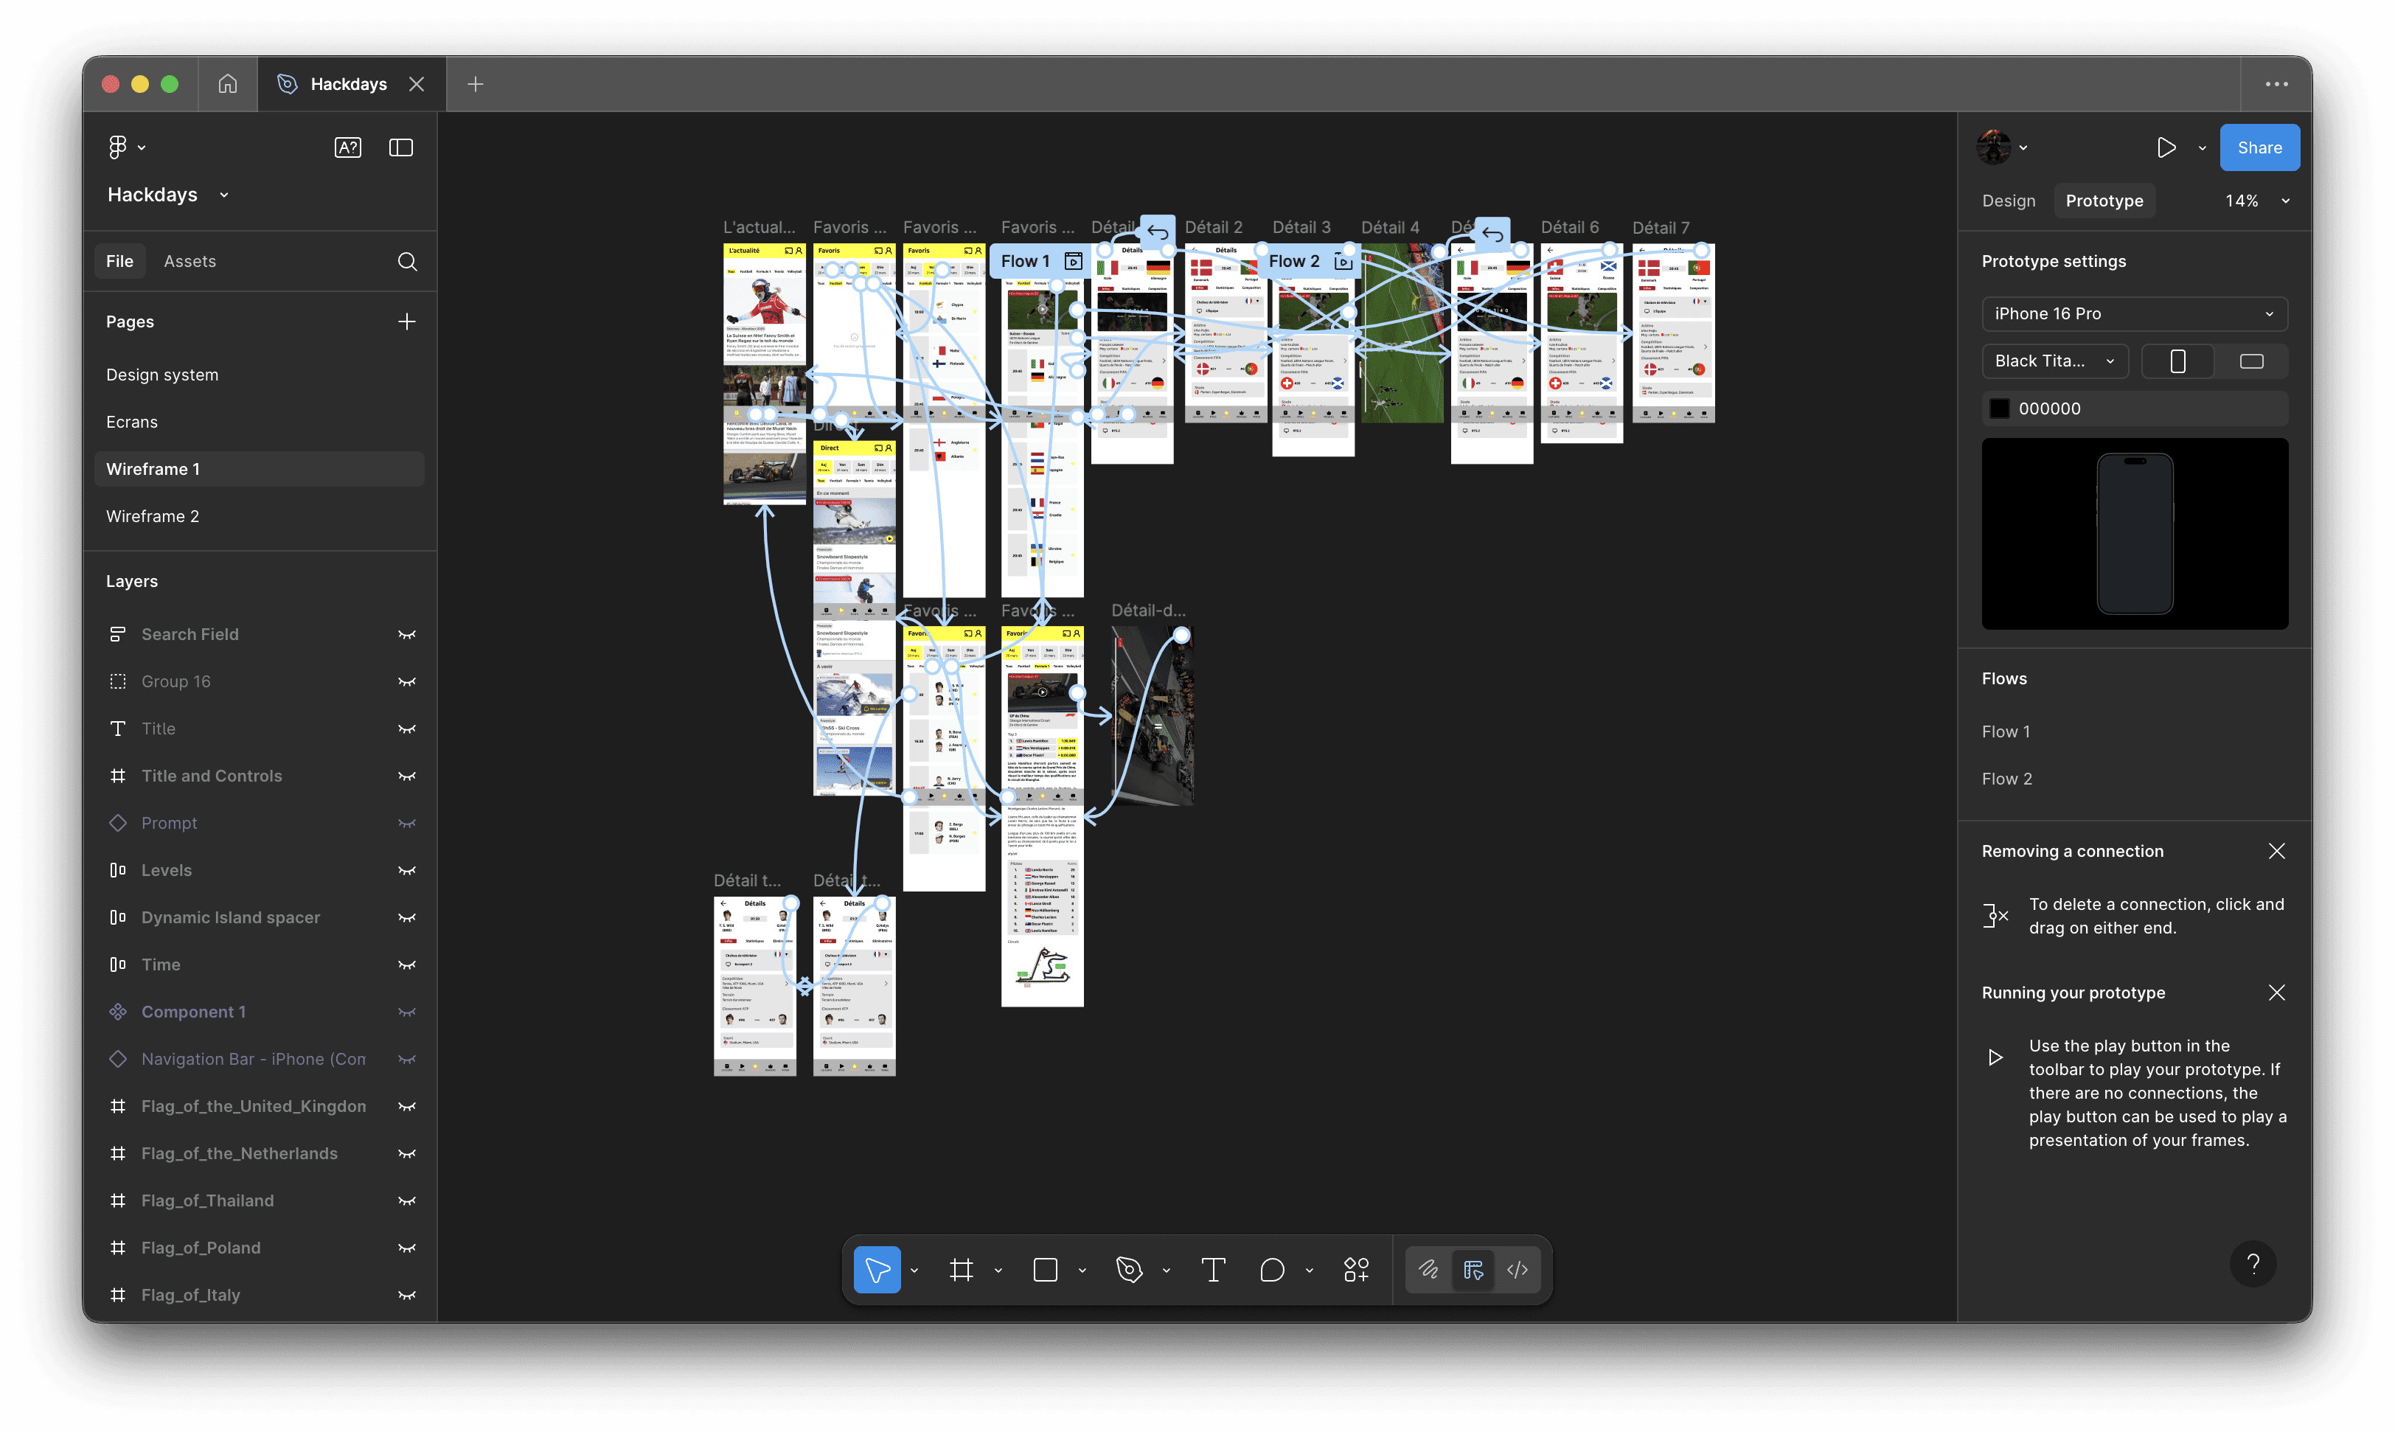The height and width of the screenshot is (1432, 2395).
Task: Click the Share button
Action: coord(2259,147)
